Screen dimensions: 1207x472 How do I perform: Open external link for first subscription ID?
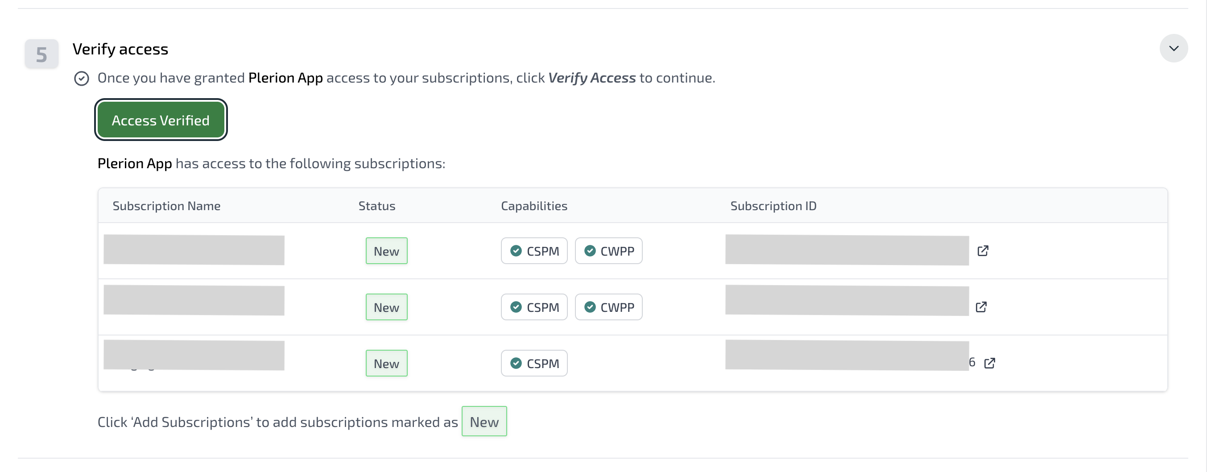coord(983,251)
